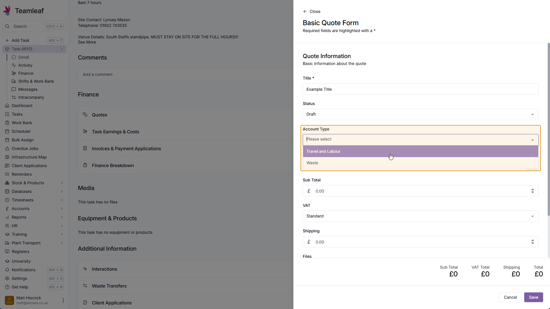Expand the Timesheets sidebar section
This screenshot has height=309, width=550.
pyautogui.click(x=62, y=200)
